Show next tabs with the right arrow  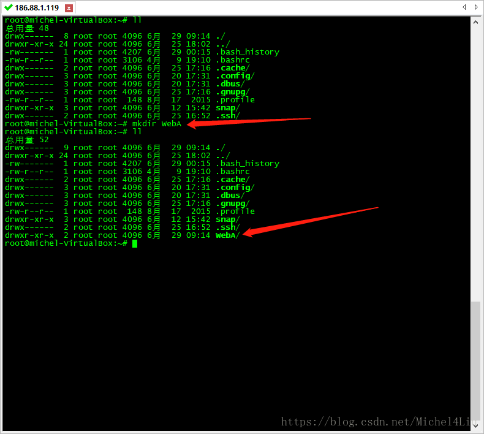[476, 7]
